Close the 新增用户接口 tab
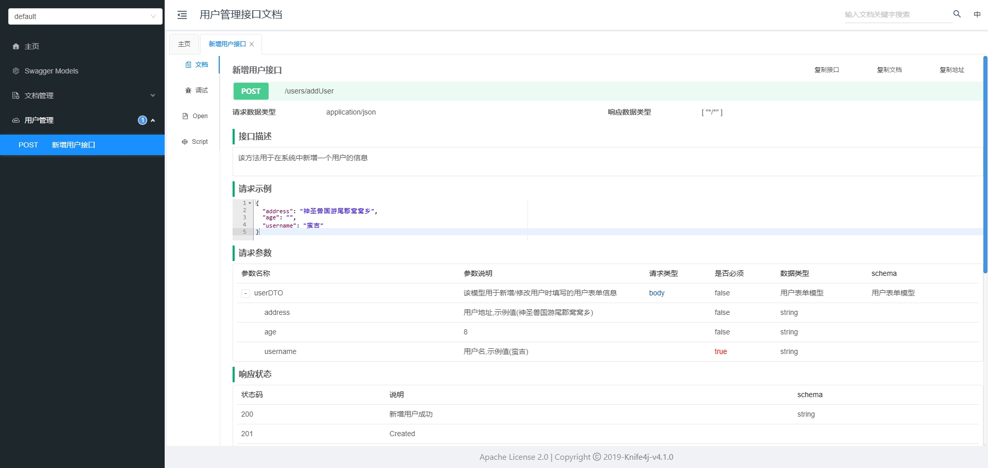This screenshot has width=988, height=468. pos(252,44)
